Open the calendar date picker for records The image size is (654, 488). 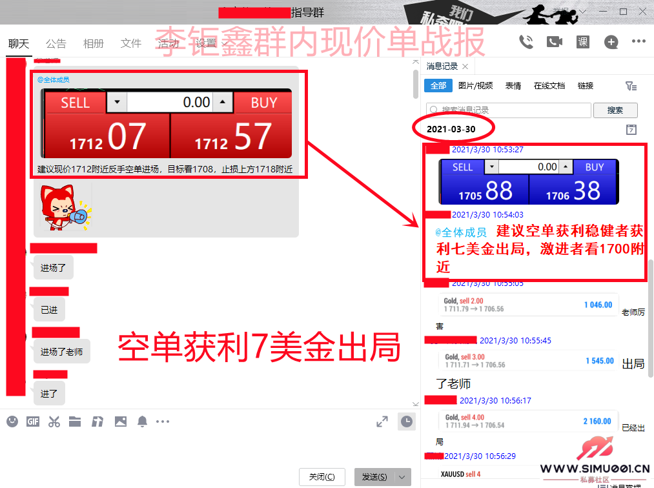click(x=631, y=129)
